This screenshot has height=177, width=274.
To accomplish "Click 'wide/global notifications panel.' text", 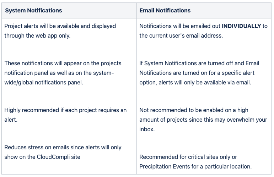I will click(44, 82).
